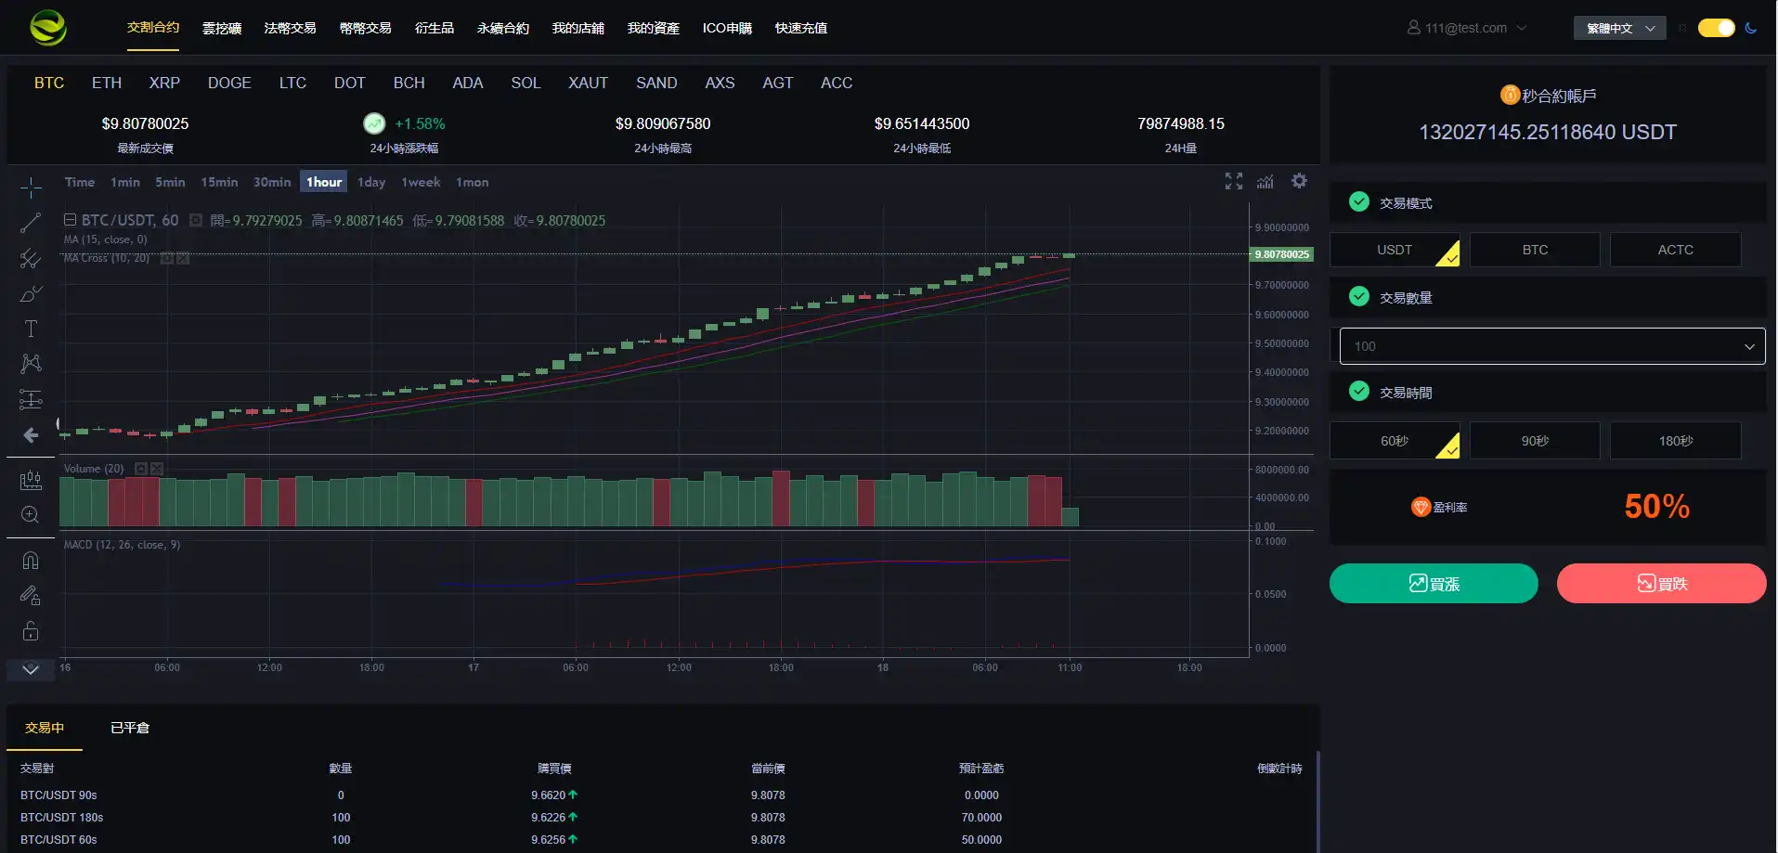Screen dimensions: 1778x853
Task: Select the 1day chart interval
Action: coord(371,182)
